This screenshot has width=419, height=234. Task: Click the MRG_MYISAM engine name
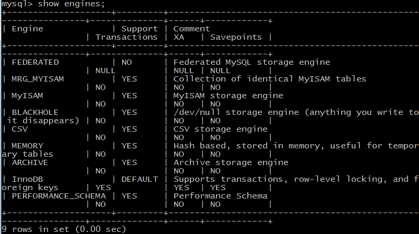(35, 79)
